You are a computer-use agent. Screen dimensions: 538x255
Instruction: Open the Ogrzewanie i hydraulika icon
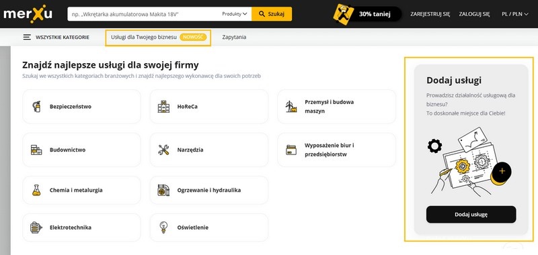point(163,190)
